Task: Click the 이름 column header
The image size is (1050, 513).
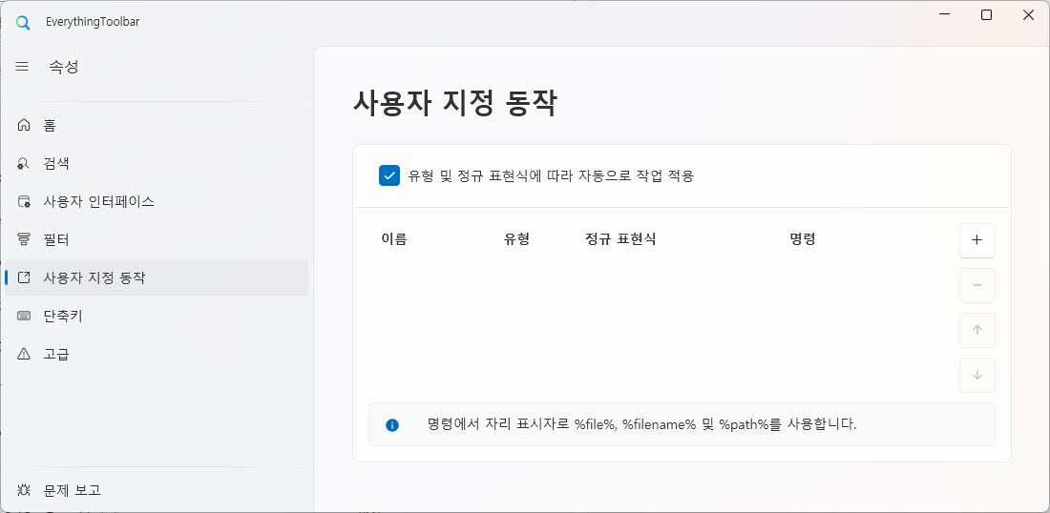Action: (393, 239)
